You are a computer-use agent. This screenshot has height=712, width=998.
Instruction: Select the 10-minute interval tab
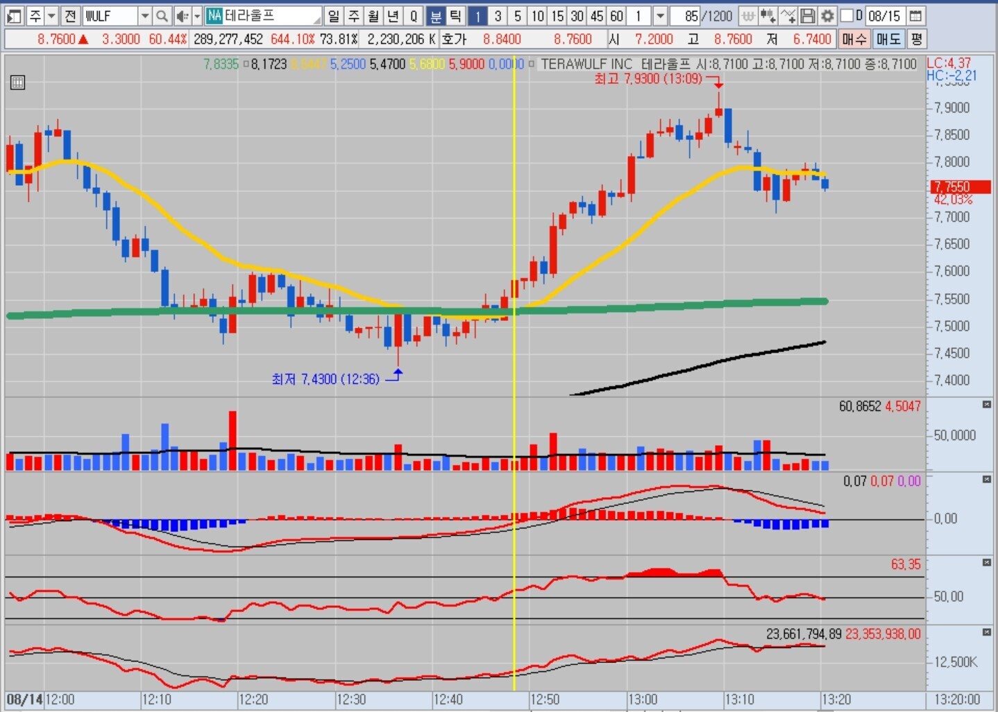537,15
